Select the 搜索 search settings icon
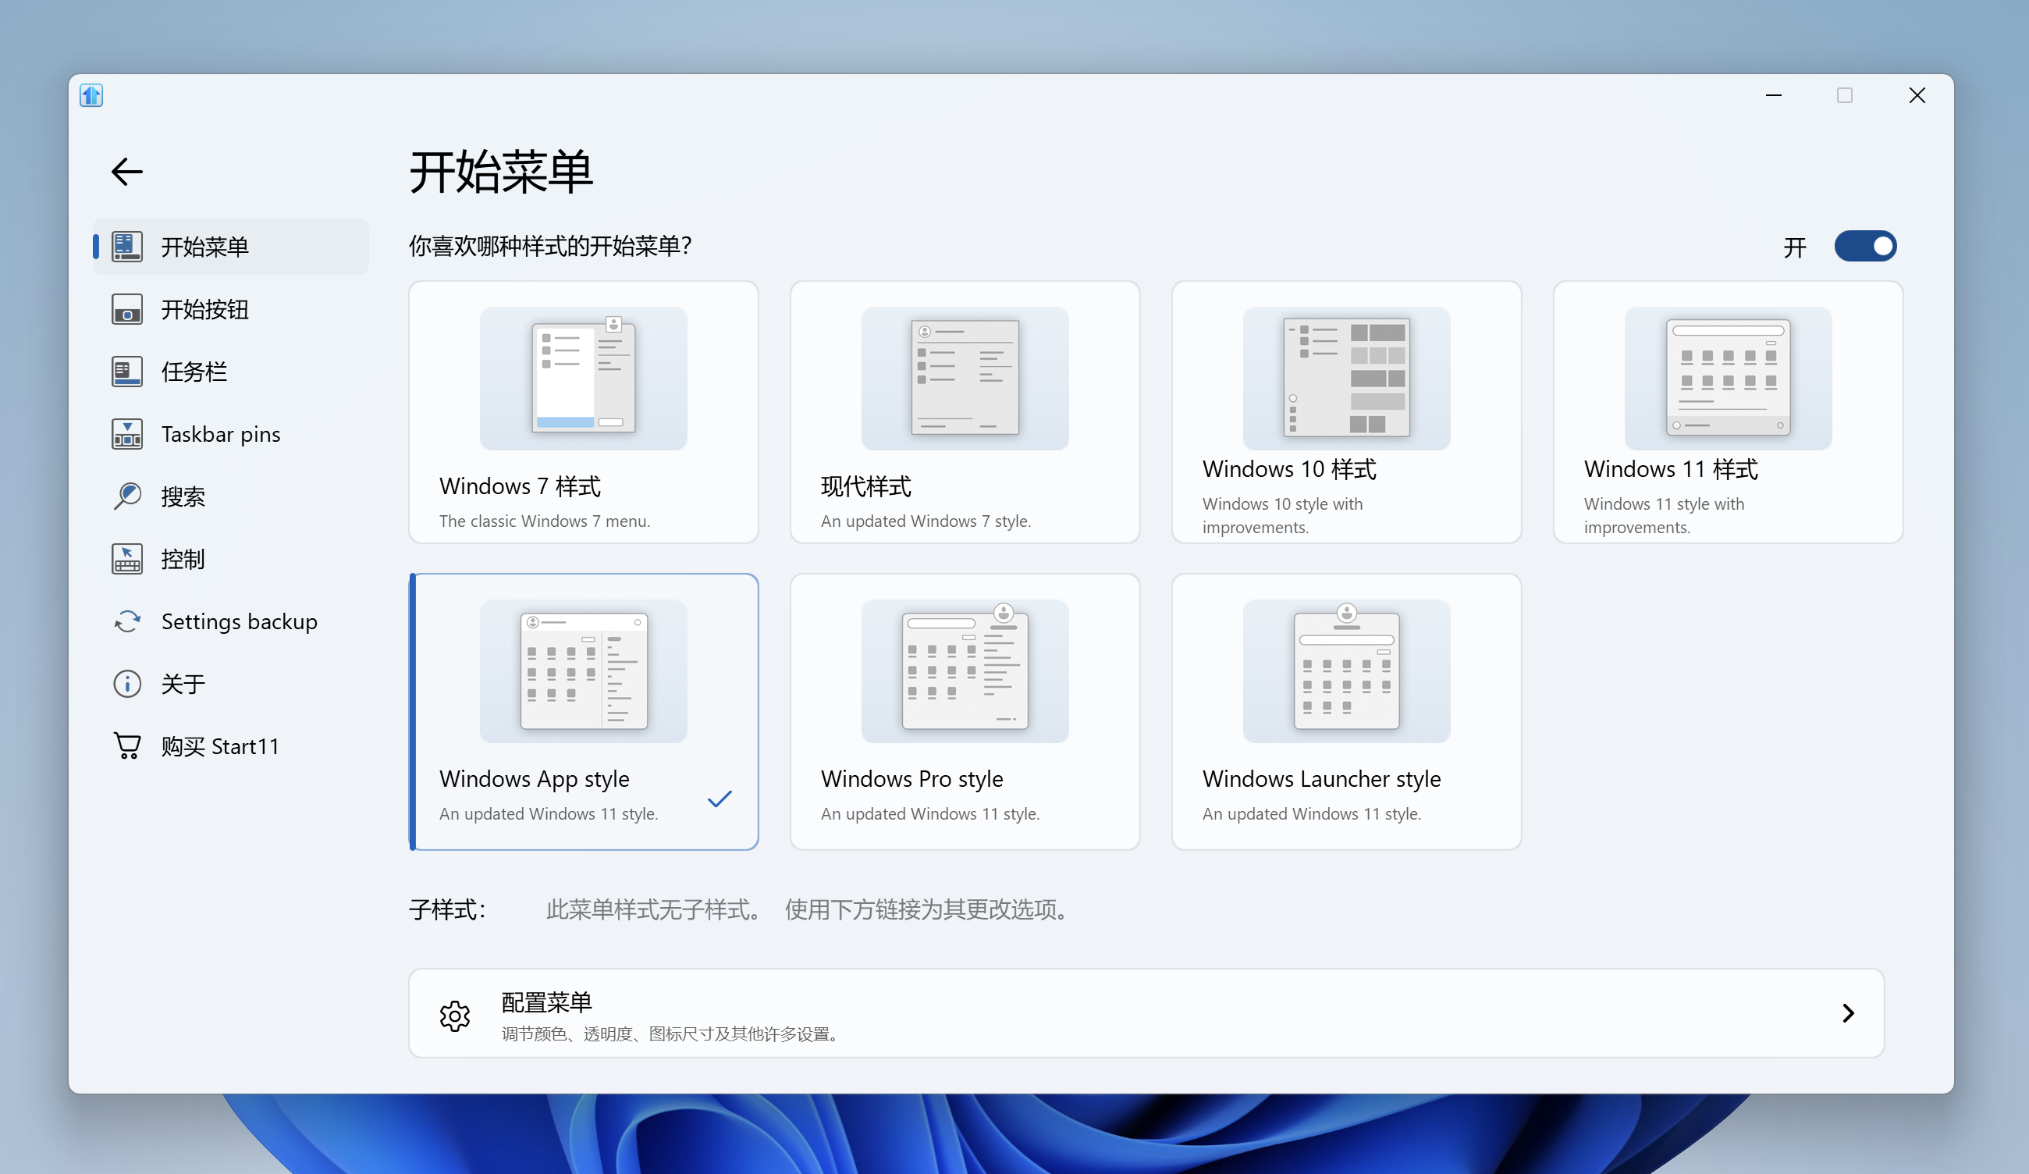The width and height of the screenshot is (2029, 1174). coord(126,496)
